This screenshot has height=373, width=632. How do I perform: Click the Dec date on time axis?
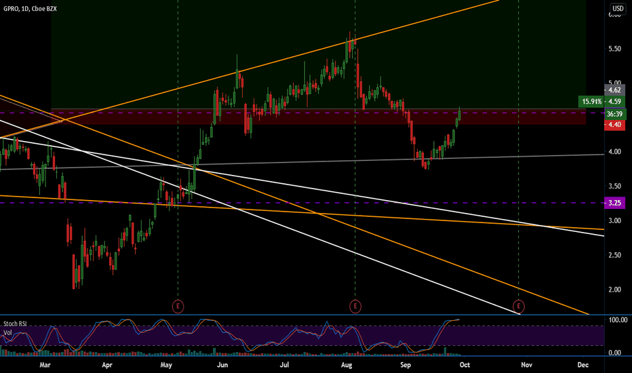582,365
